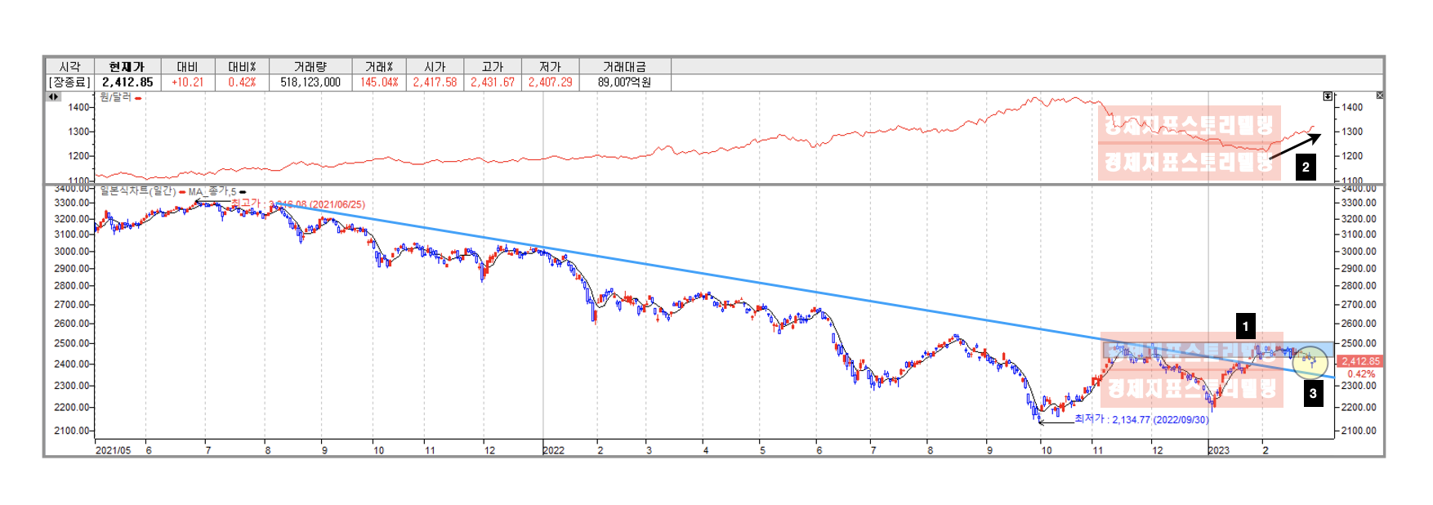Click the 2021/05 date axis label
Image resolution: width=1433 pixels, height=505 pixels.
coord(113,450)
